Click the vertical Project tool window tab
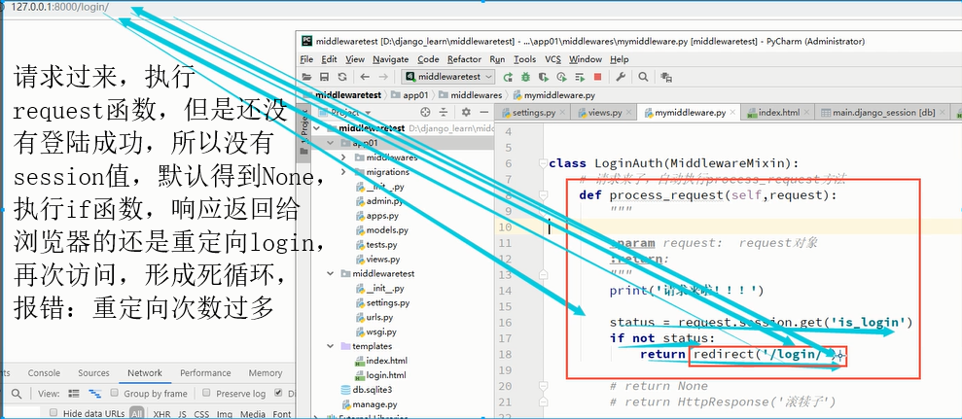 point(303,132)
